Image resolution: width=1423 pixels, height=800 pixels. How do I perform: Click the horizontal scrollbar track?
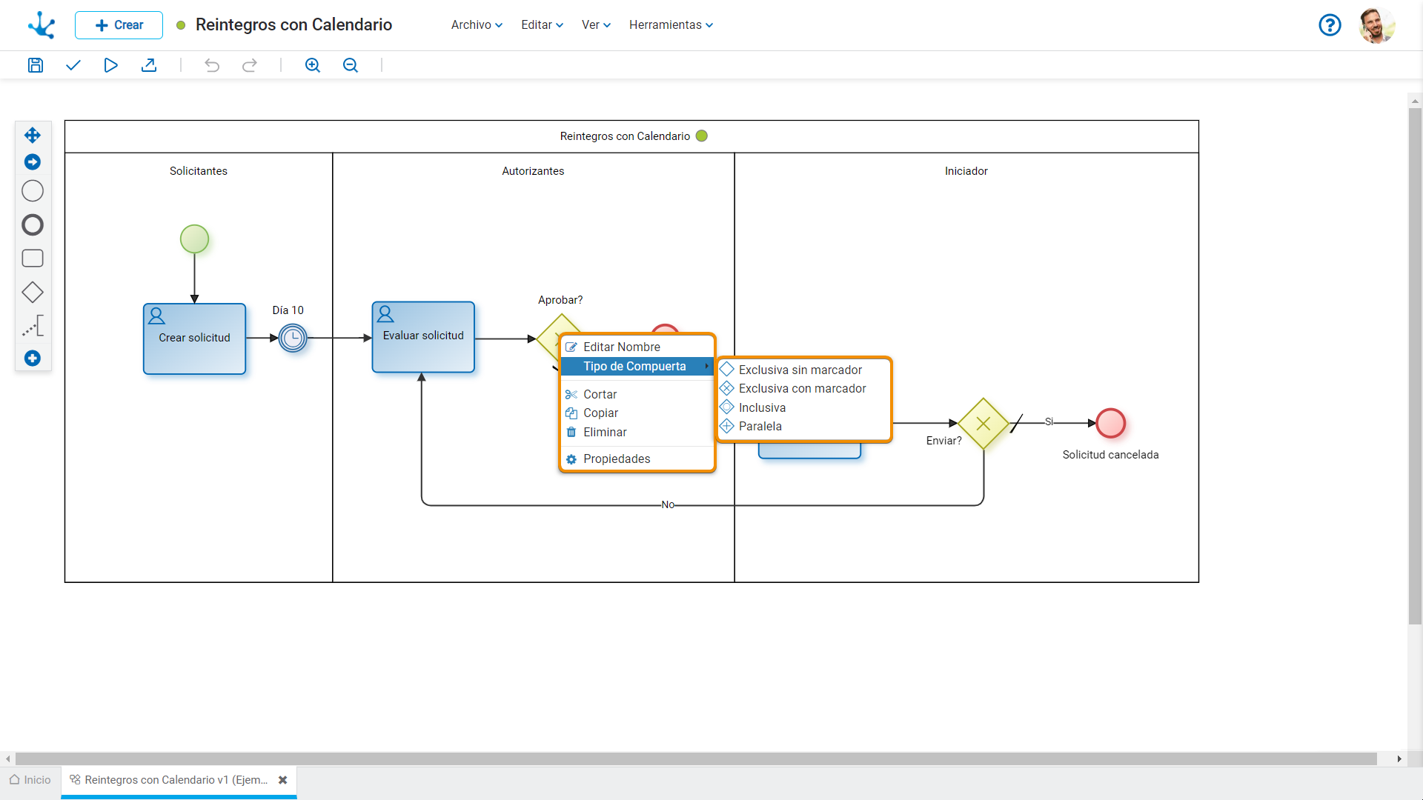(697, 759)
